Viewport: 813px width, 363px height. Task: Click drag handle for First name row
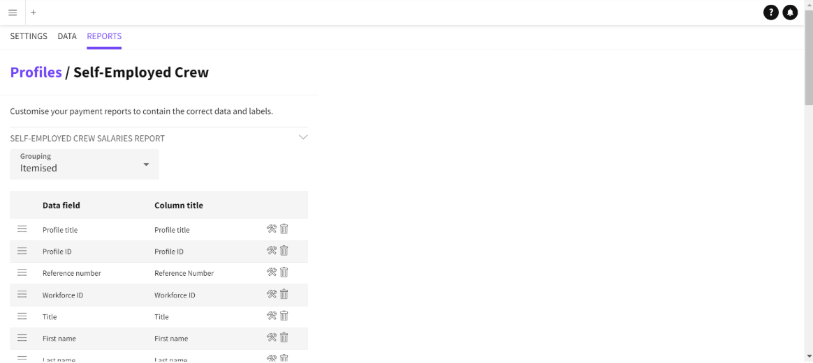coord(22,338)
